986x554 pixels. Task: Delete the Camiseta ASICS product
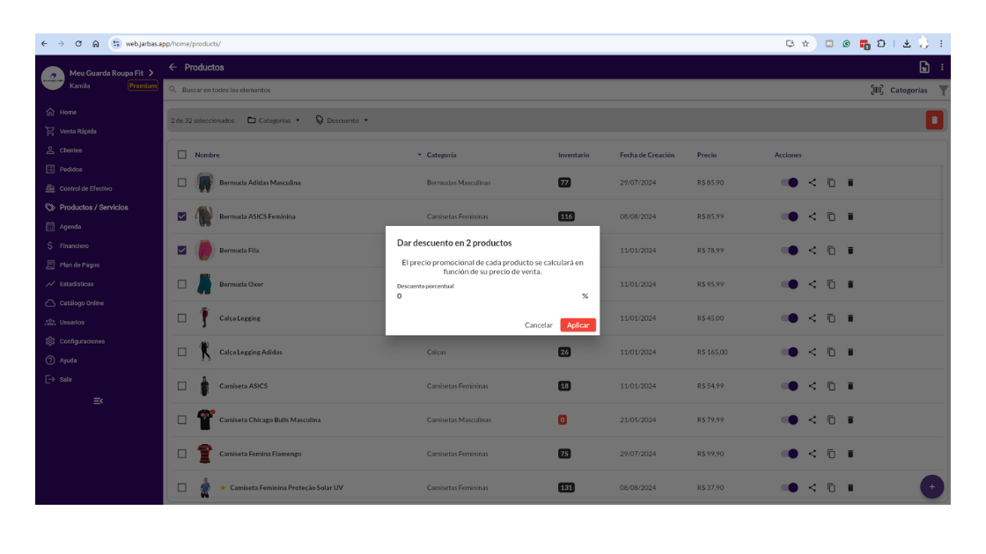[850, 386]
